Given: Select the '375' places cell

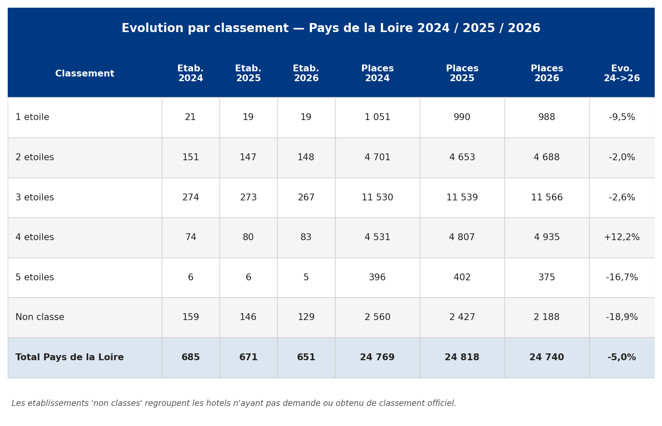Looking at the screenshot, I should [x=547, y=278].
